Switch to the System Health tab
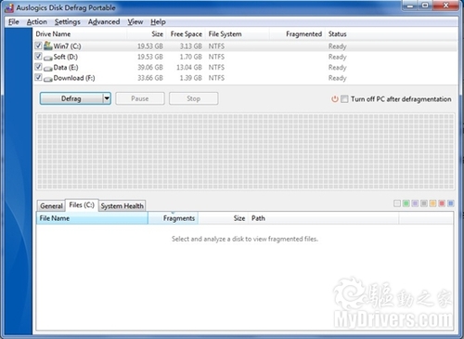Screen dimensions: 464x339 [122, 206]
